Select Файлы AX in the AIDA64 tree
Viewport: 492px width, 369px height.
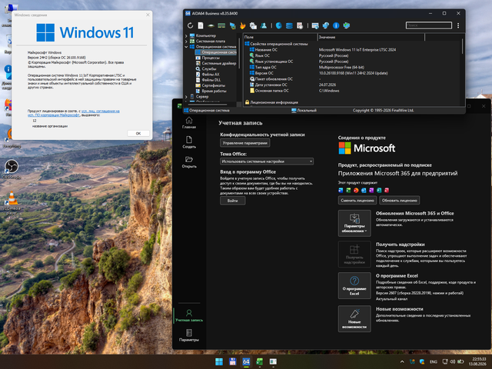click(211, 75)
